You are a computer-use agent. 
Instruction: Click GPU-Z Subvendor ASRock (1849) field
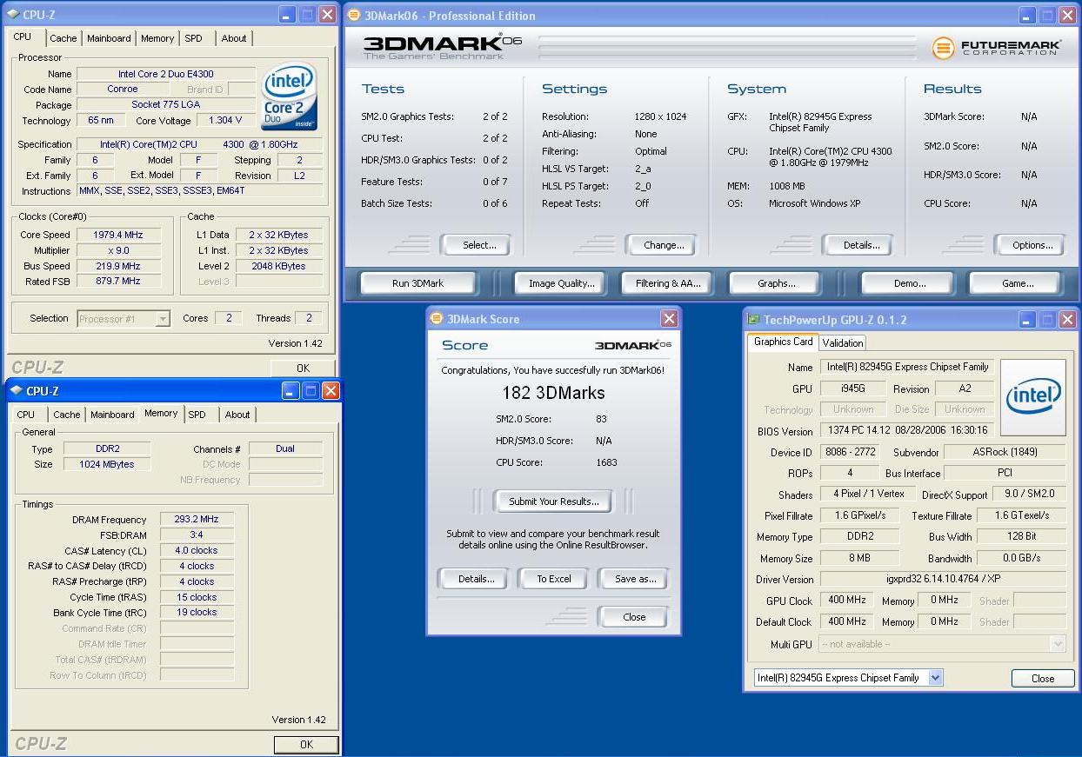[1005, 452]
